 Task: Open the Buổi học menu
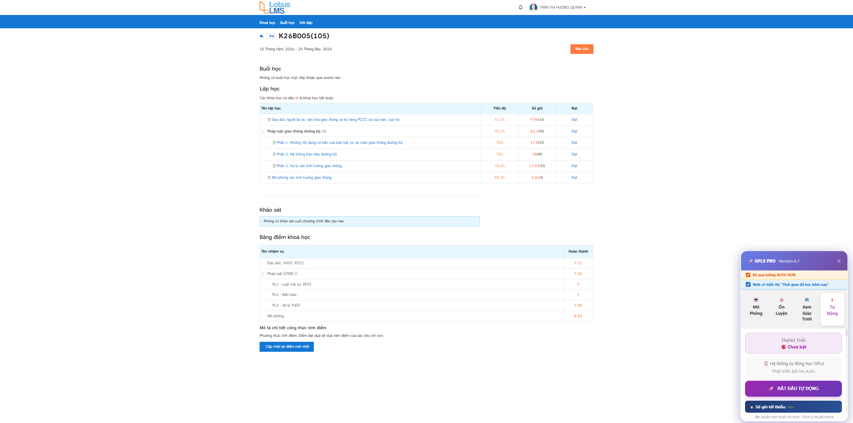287,23
